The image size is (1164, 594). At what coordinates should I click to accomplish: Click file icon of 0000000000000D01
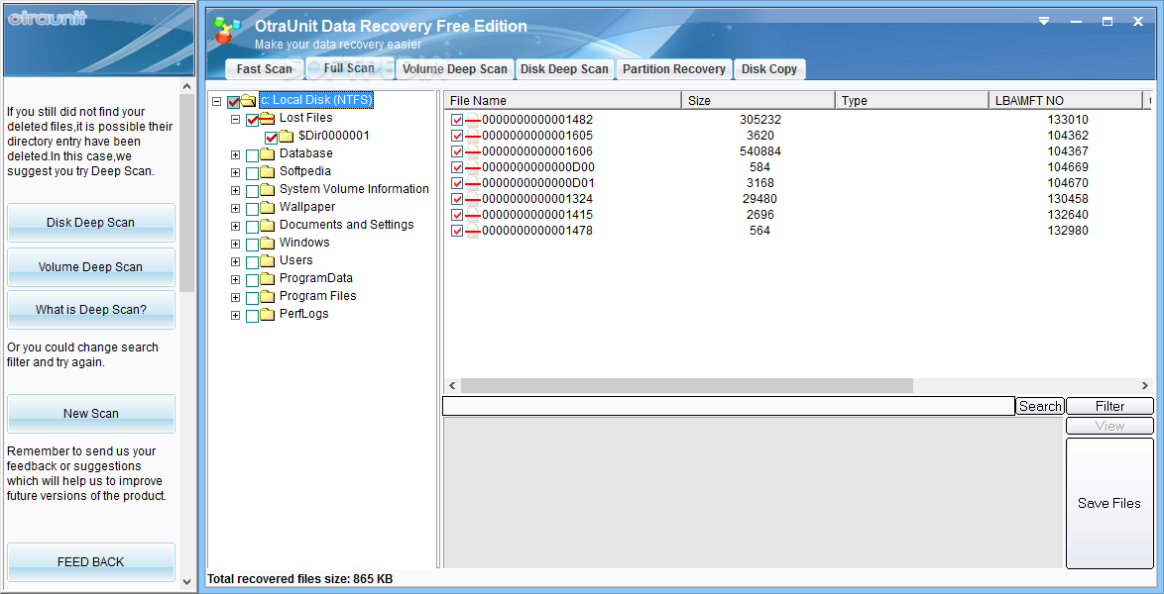click(x=473, y=183)
